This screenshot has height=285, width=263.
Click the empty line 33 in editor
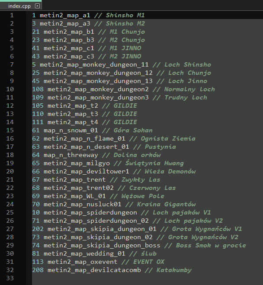click(147, 278)
